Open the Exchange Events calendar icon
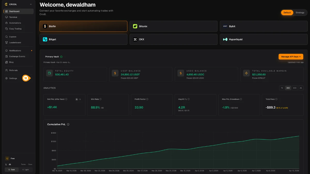The width and height of the screenshot is (310, 174). point(6,56)
